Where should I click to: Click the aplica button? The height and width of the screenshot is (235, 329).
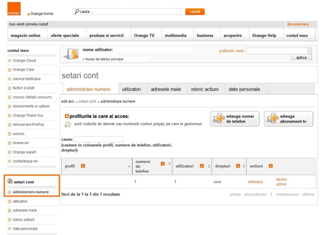[301, 57]
